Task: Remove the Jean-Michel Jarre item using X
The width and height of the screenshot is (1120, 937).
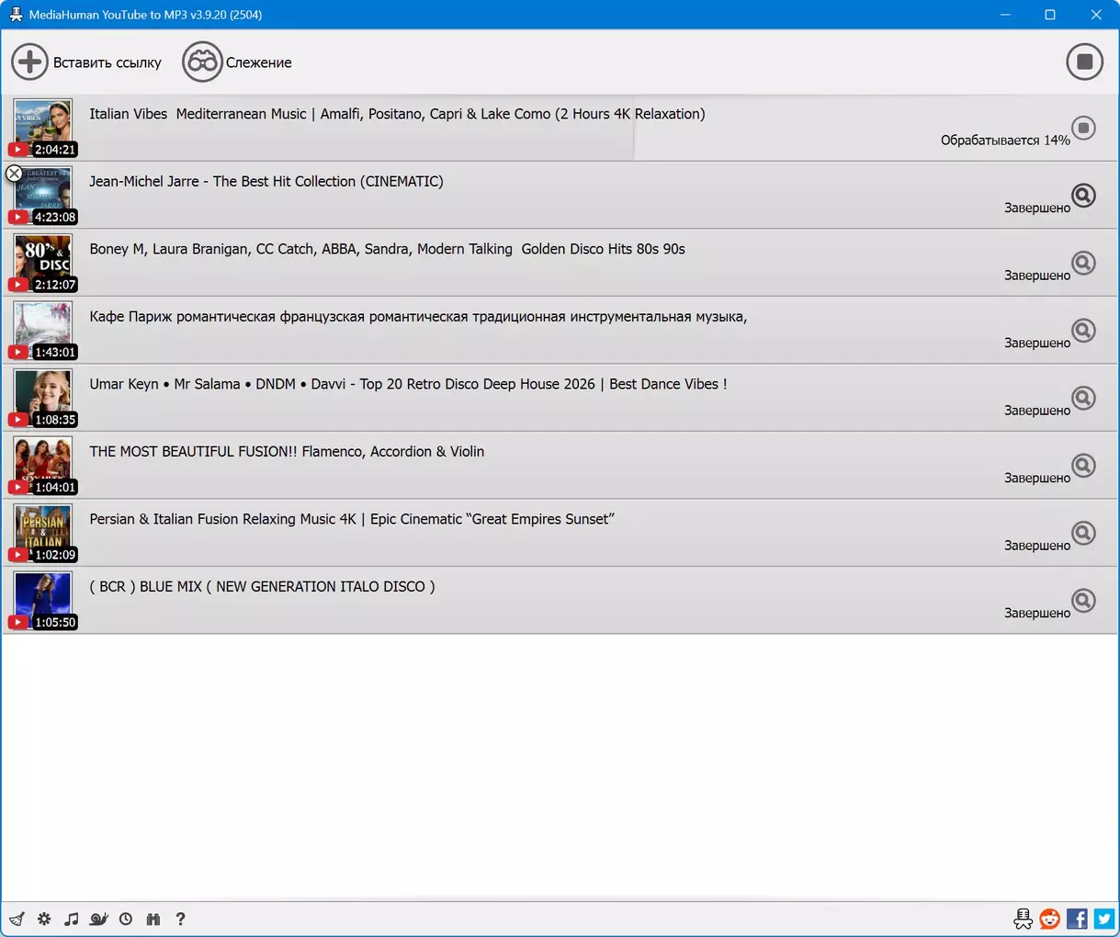Action: (x=14, y=173)
